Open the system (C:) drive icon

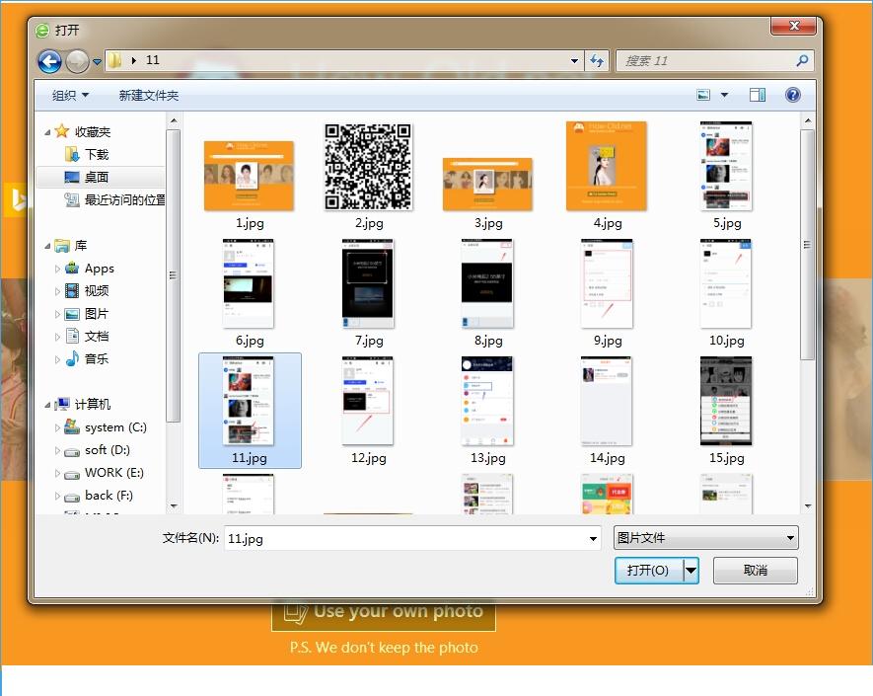(x=72, y=426)
